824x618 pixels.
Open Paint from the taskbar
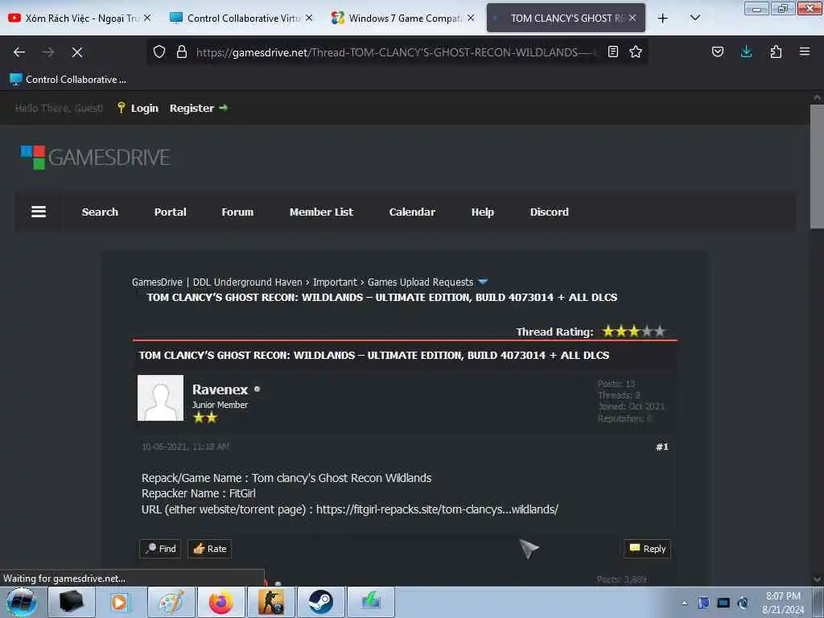[171, 602]
